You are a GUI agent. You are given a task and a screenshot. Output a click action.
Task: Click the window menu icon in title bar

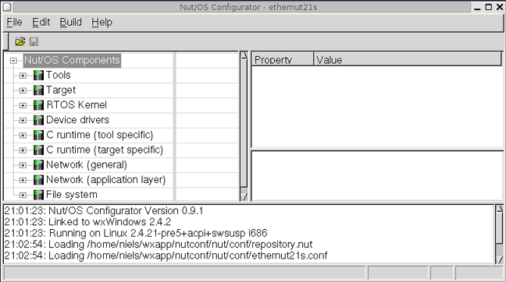click(x=7, y=7)
